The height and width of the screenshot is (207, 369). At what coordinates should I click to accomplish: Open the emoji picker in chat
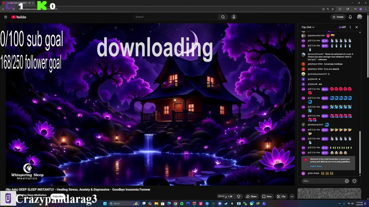(347, 181)
